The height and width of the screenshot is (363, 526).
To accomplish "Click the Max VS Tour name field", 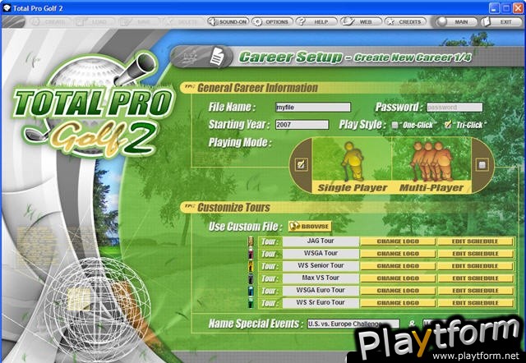I will click(x=321, y=278).
